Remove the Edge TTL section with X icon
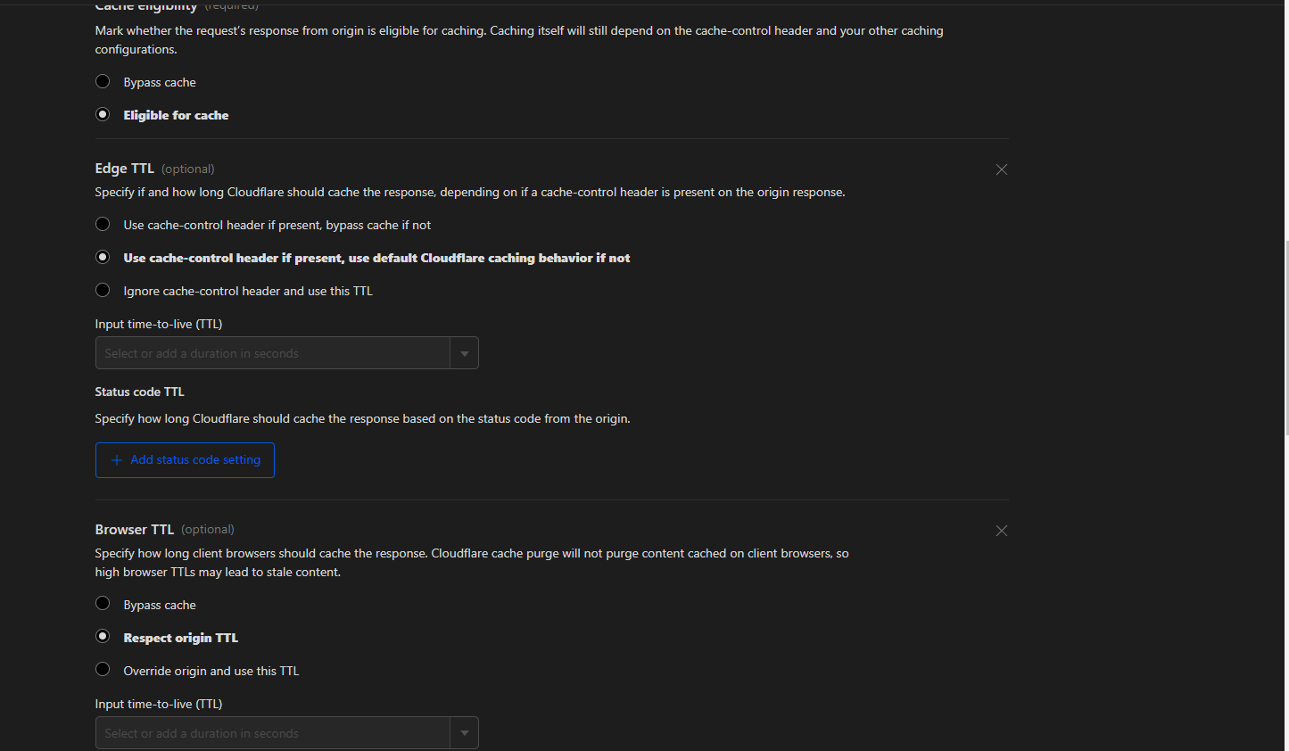Image resolution: width=1289 pixels, height=751 pixels. [1002, 169]
